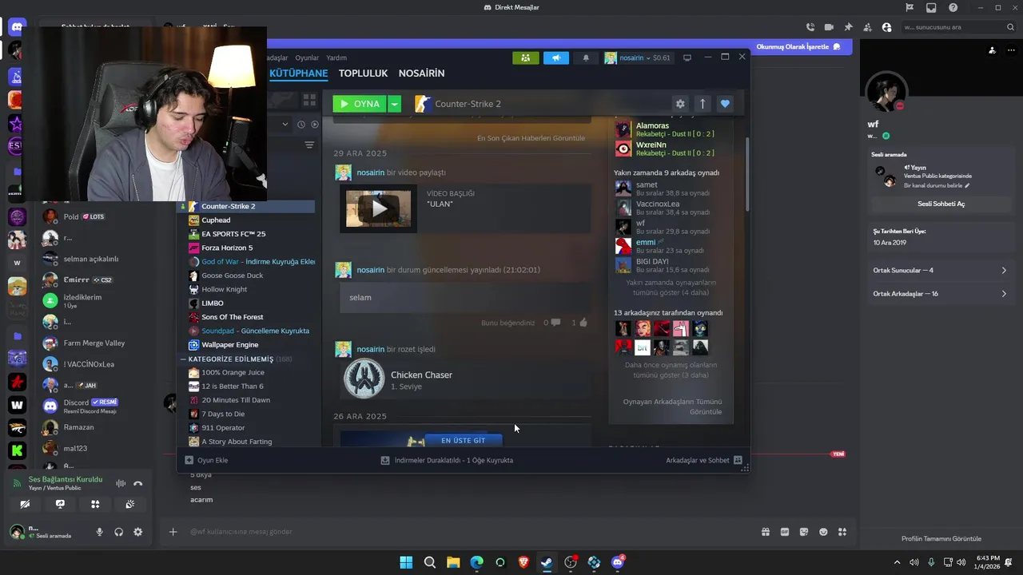
Task: Open File Explorer from taskbar
Action: 453,562
